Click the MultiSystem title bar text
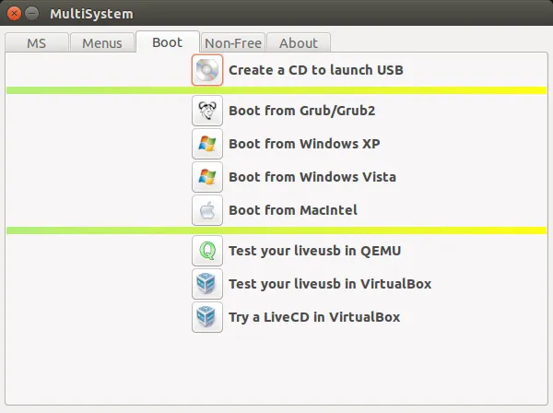This screenshot has width=553, height=413. coord(91,14)
